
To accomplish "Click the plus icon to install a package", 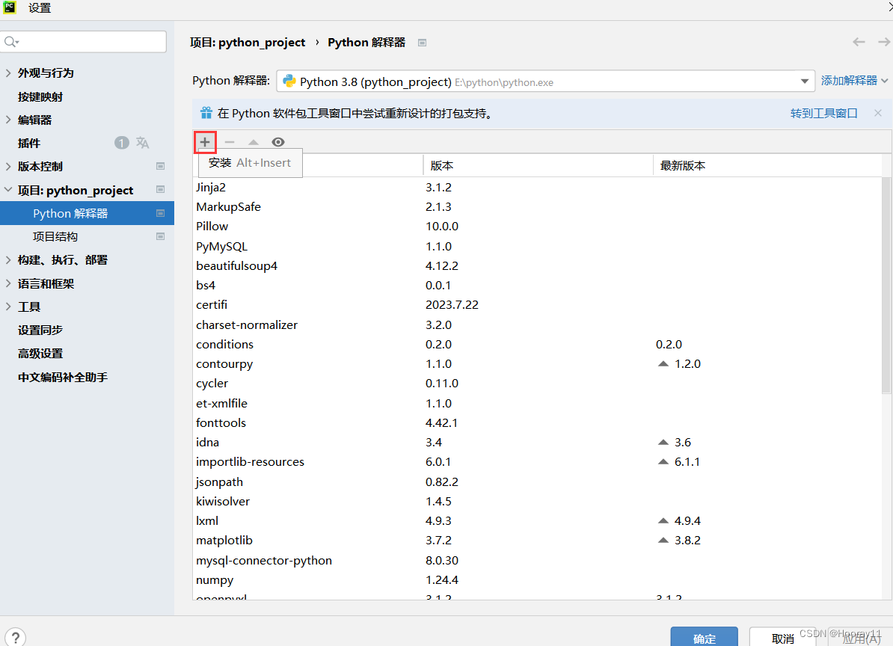I will coord(204,142).
